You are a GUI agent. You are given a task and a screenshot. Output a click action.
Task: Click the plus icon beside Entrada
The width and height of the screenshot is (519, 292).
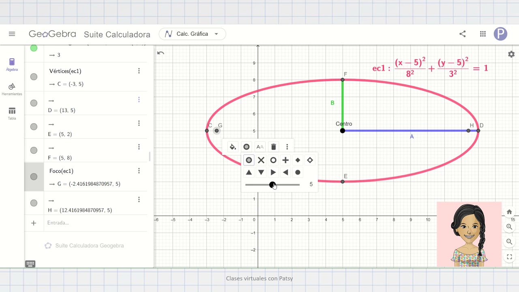point(34,223)
